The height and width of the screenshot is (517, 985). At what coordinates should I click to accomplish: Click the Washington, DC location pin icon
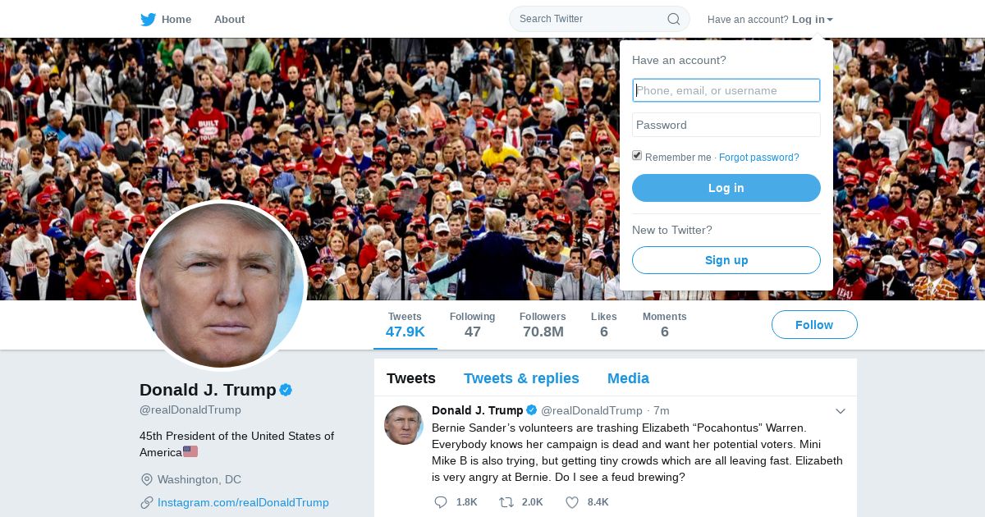147,479
